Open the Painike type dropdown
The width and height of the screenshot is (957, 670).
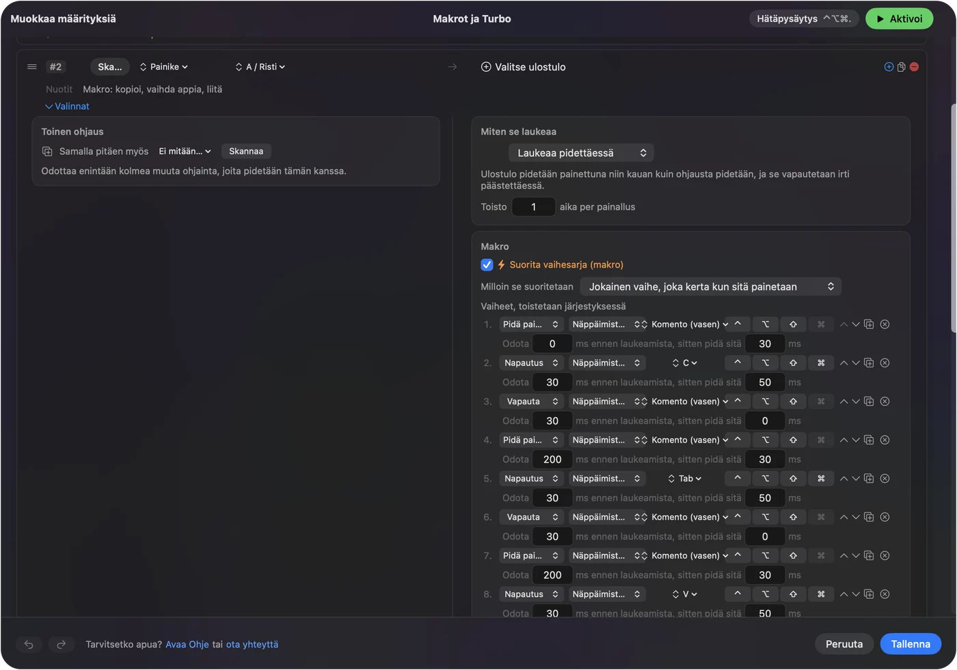pos(164,67)
